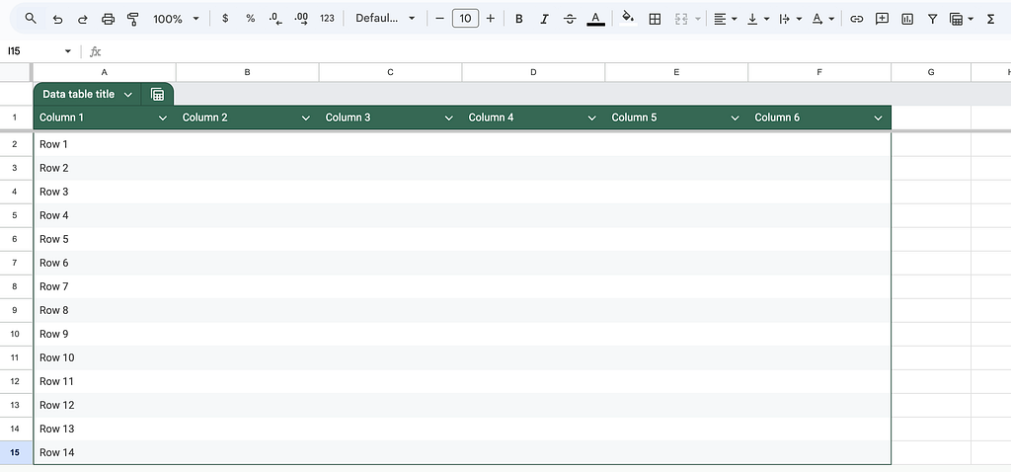
Task: Open text wrapping dropdown
Action: pyautogui.click(x=790, y=19)
